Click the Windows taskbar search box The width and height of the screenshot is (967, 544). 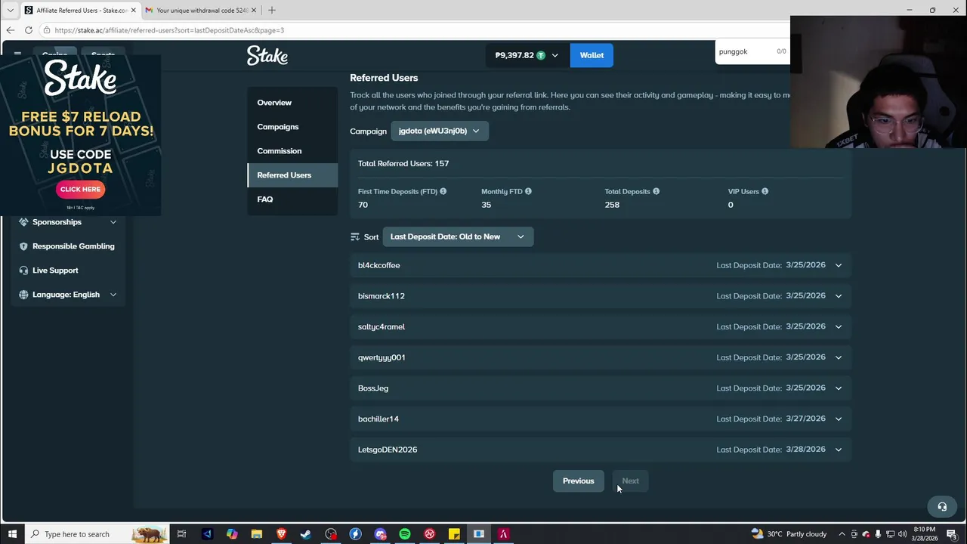coord(97,534)
